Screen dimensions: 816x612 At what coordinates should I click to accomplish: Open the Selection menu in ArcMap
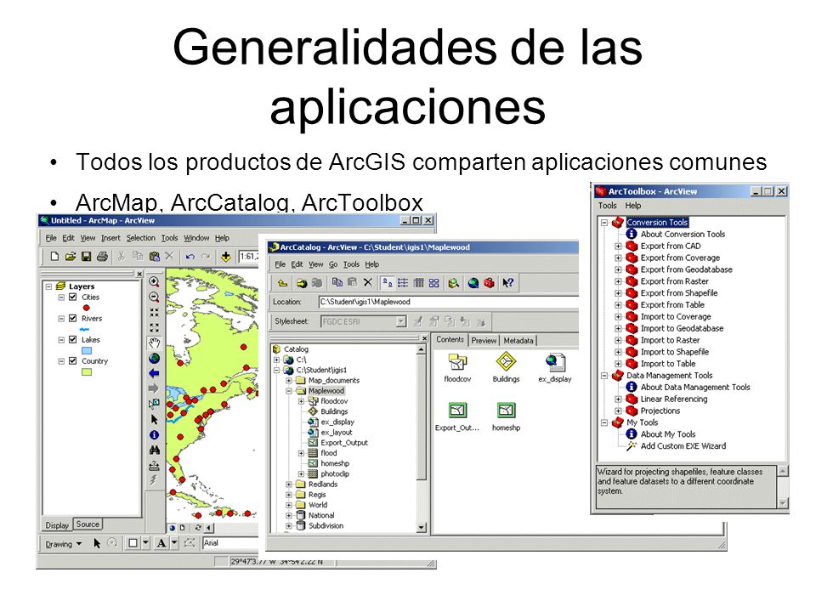[x=140, y=238]
